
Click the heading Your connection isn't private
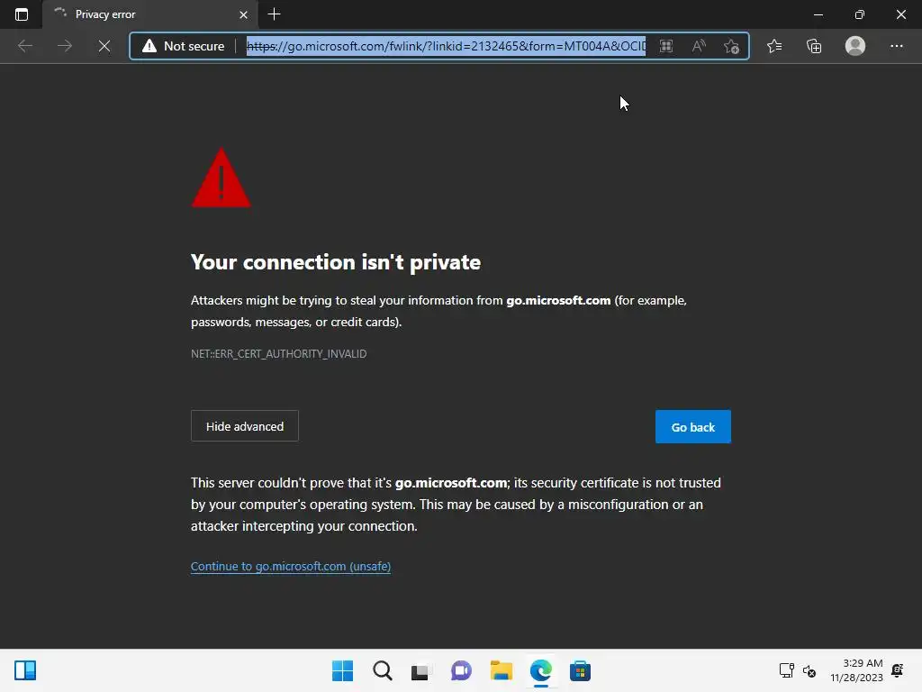[336, 262]
